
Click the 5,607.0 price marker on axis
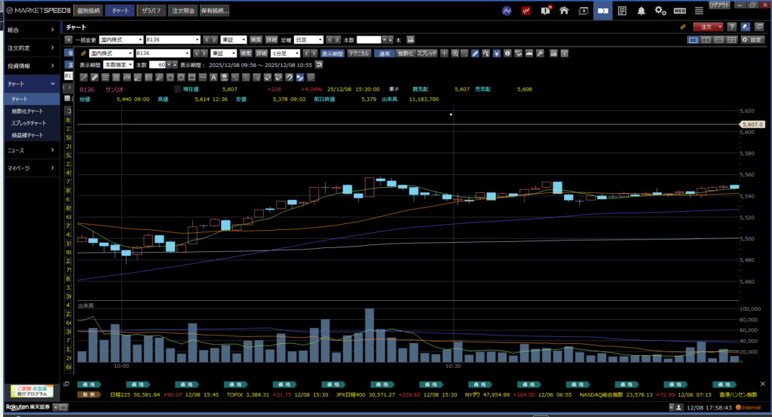(x=752, y=124)
